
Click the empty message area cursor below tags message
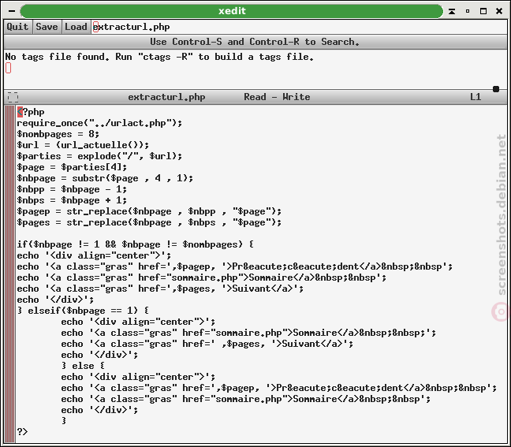pos(9,68)
